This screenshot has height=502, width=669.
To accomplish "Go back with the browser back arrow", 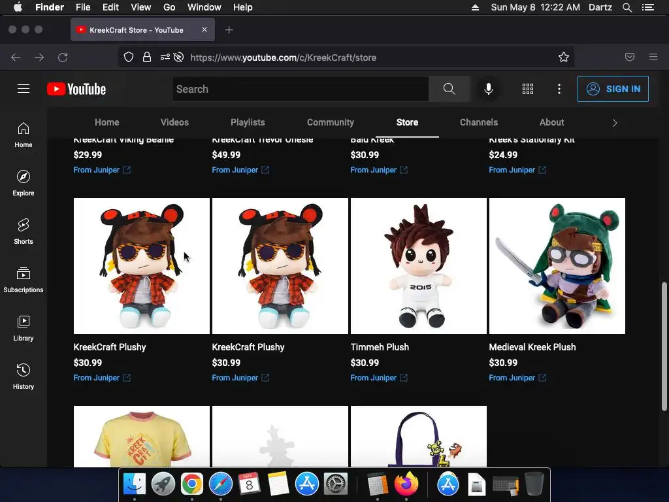I will [x=16, y=58].
